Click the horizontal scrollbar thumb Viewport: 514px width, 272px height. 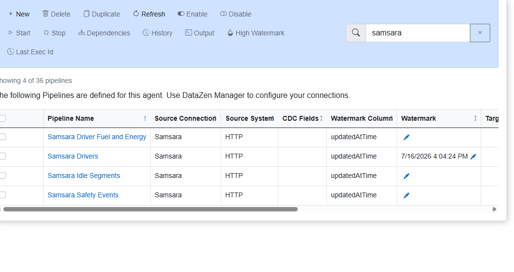(x=150, y=209)
